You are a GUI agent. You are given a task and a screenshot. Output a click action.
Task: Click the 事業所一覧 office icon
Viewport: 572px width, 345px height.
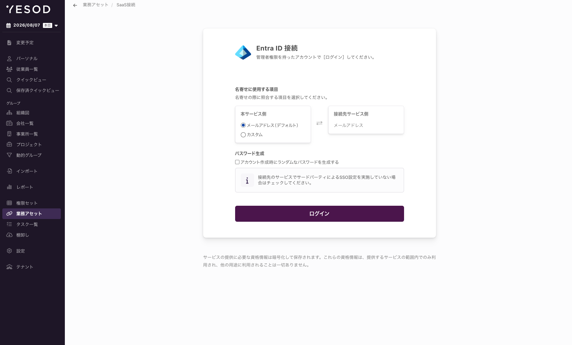(x=9, y=134)
